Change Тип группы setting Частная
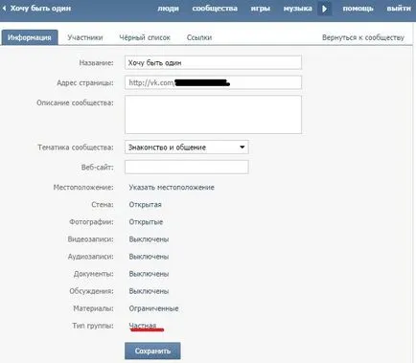416x363 pixels. tap(143, 326)
